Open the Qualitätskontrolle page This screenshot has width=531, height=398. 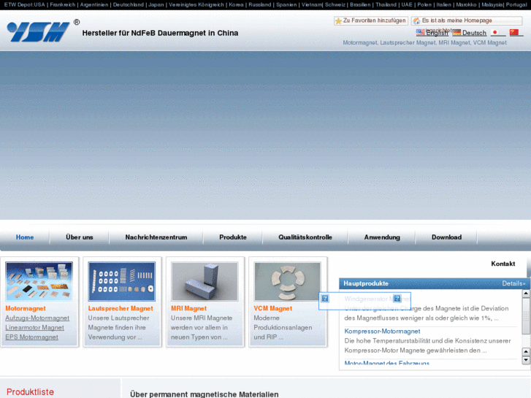click(x=305, y=237)
